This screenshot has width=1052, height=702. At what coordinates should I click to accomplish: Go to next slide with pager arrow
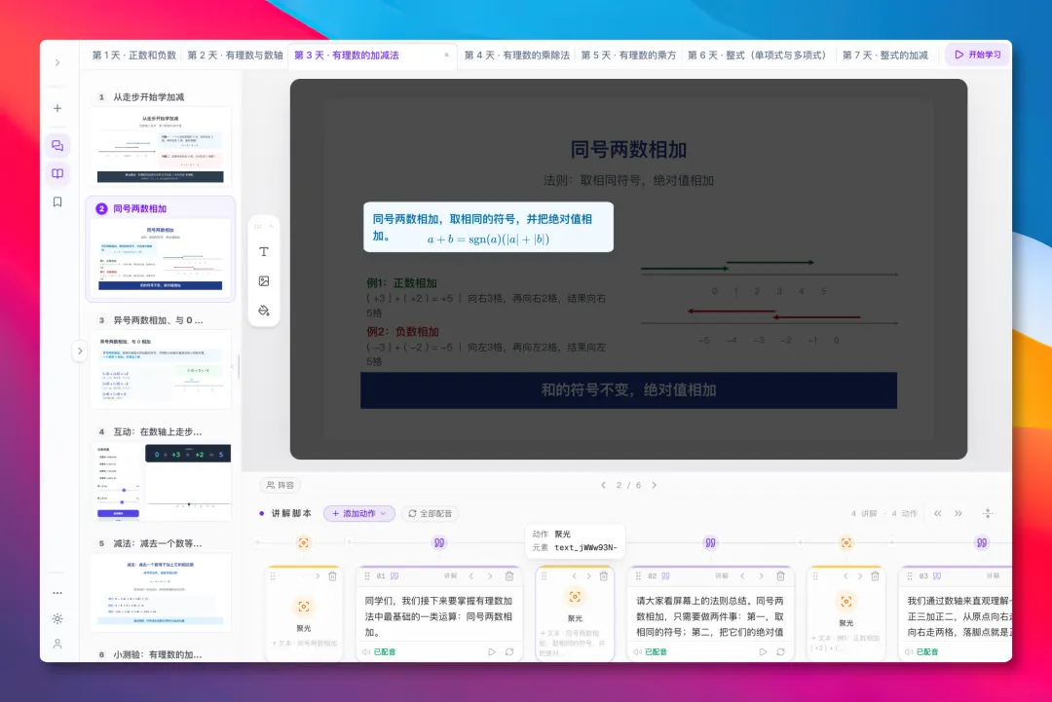655,485
